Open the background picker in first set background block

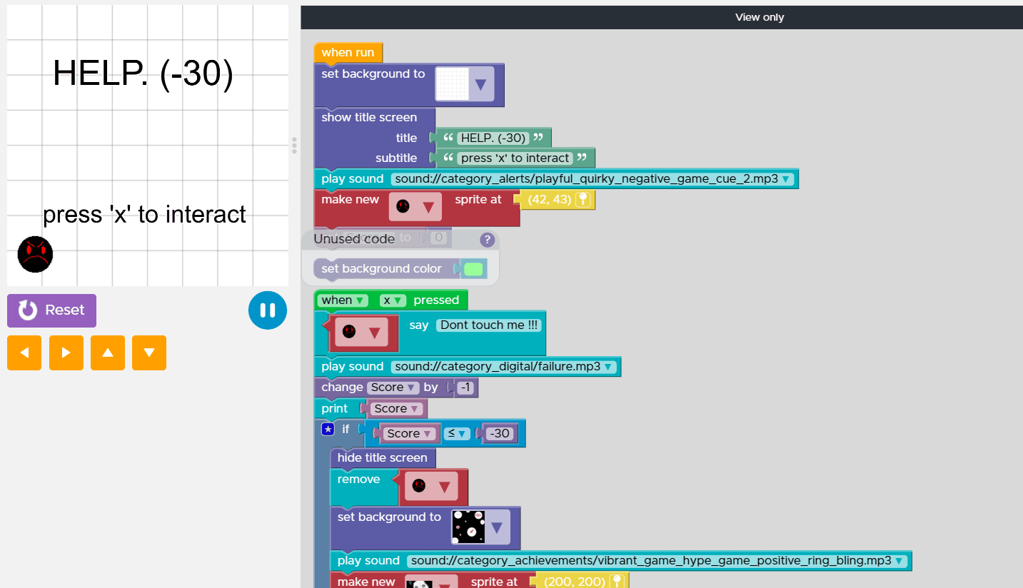(x=480, y=85)
